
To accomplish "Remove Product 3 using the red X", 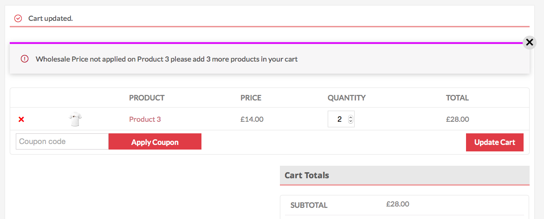I will pos(21,119).
